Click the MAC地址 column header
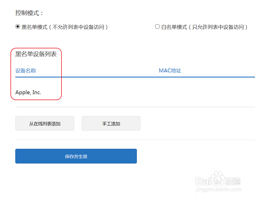 170,71
